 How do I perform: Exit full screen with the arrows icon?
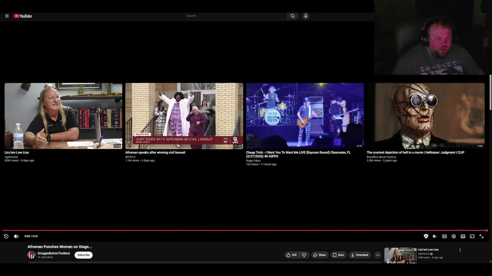(x=481, y=237)
